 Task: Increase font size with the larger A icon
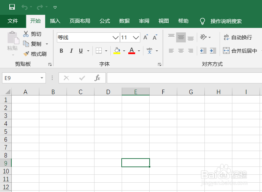145,37
